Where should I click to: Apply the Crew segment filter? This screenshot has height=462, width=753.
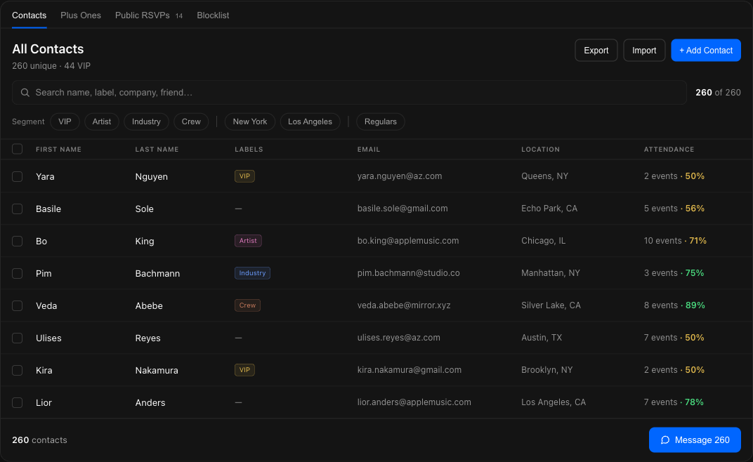(191, 121)
